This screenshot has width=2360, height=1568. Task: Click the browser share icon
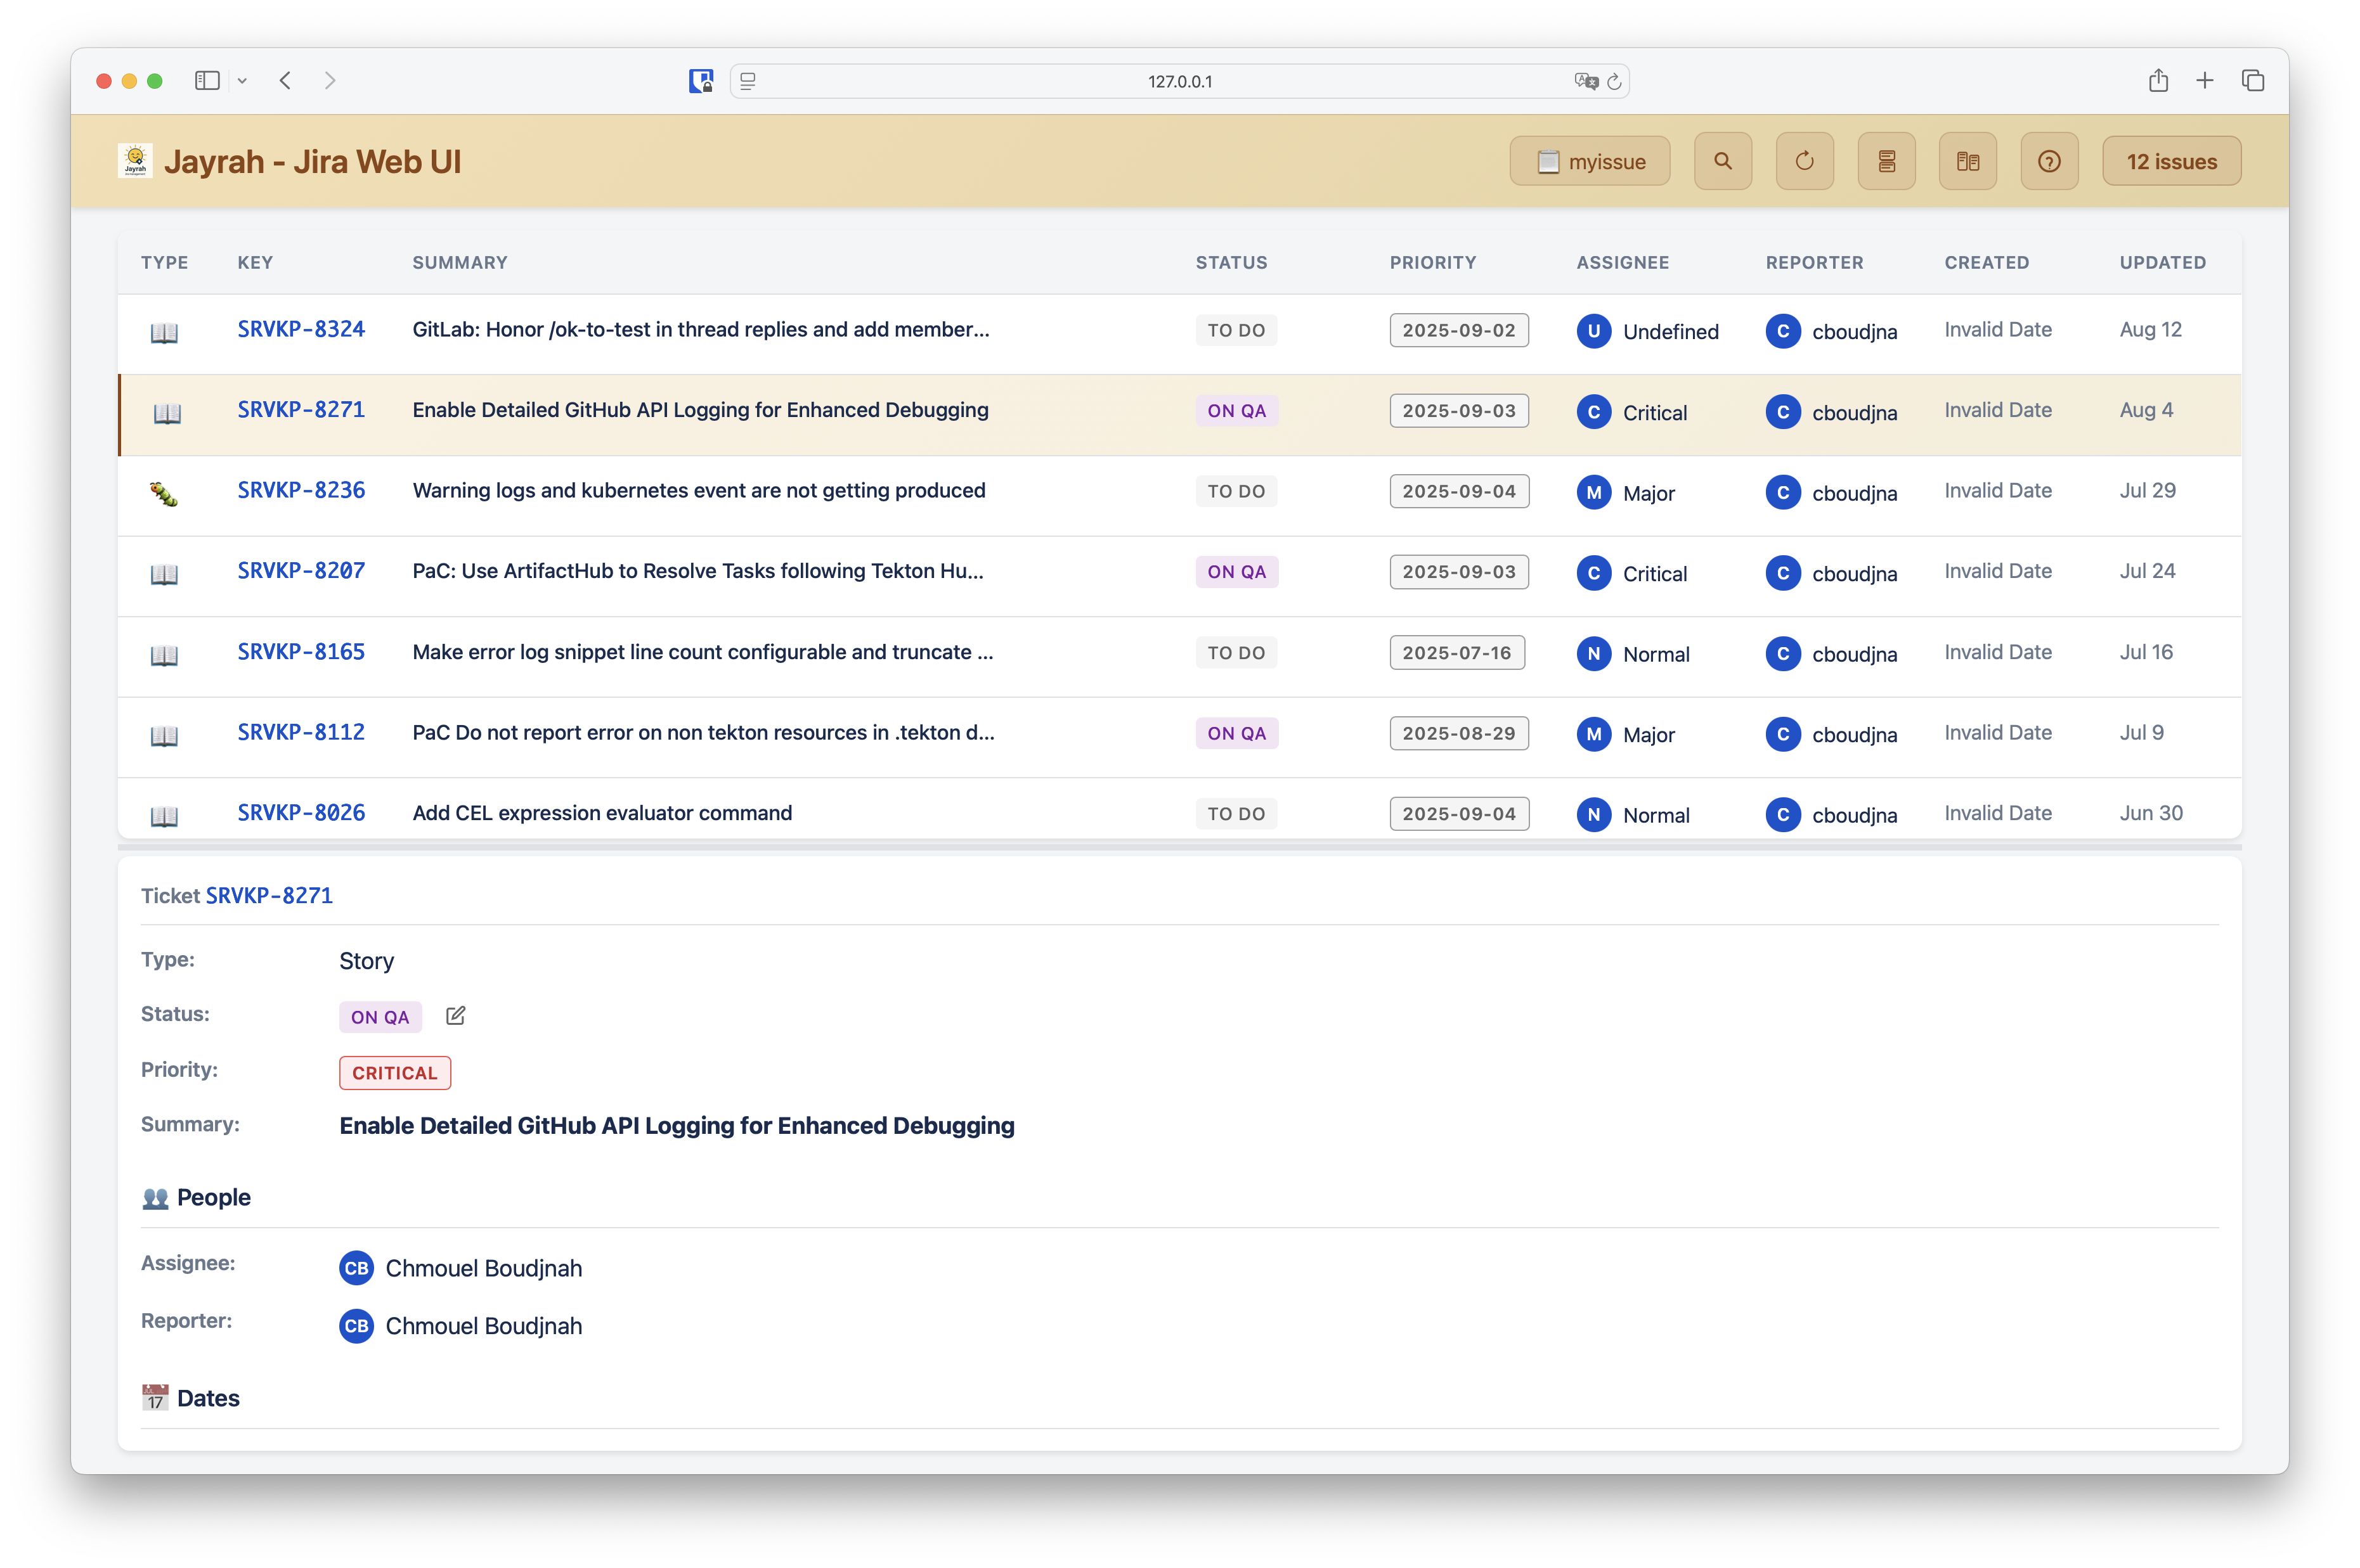point(2158,80)
